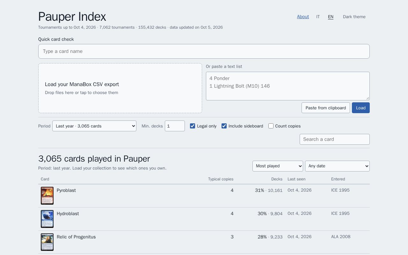Open the Relic of Progenitus card image

[x=47, y=242]
